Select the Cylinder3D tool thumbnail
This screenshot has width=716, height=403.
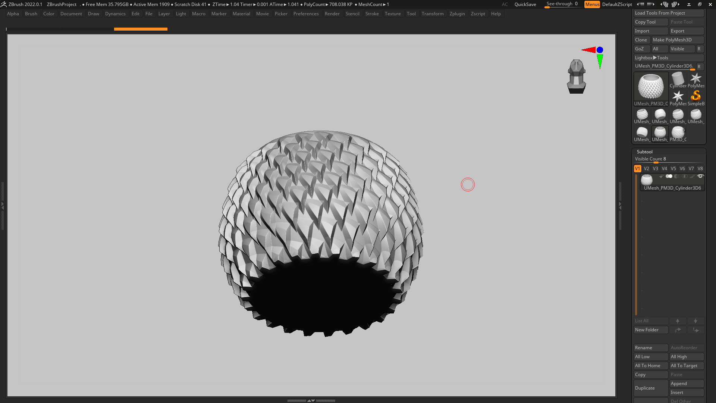click(678, 80)
